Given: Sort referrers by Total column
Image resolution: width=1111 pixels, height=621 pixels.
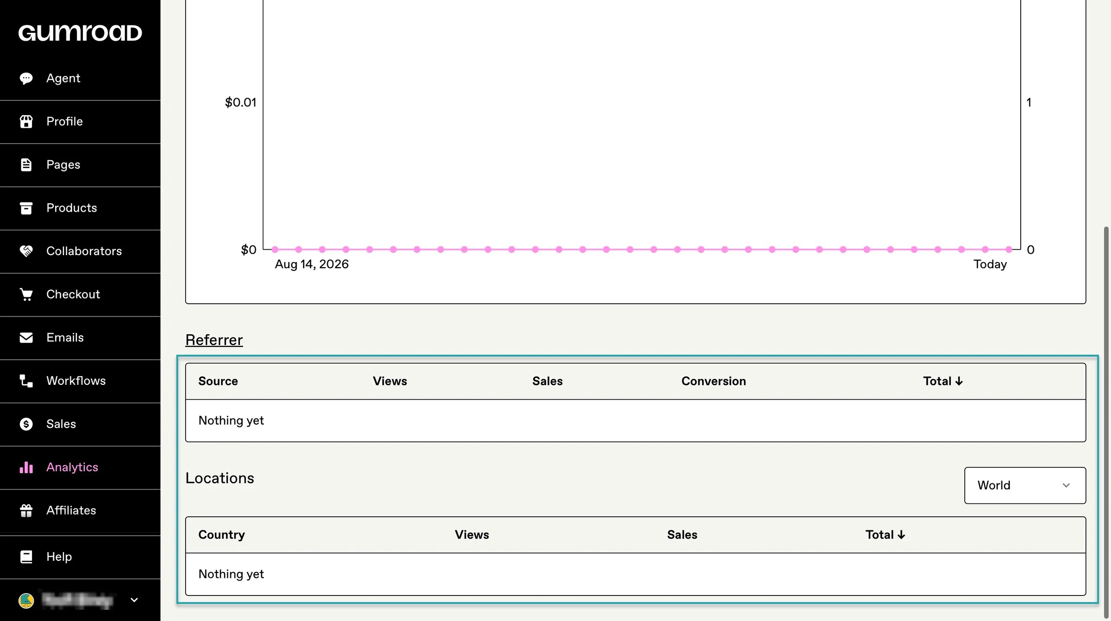Looking at the screenshot, I should [942, 381].
